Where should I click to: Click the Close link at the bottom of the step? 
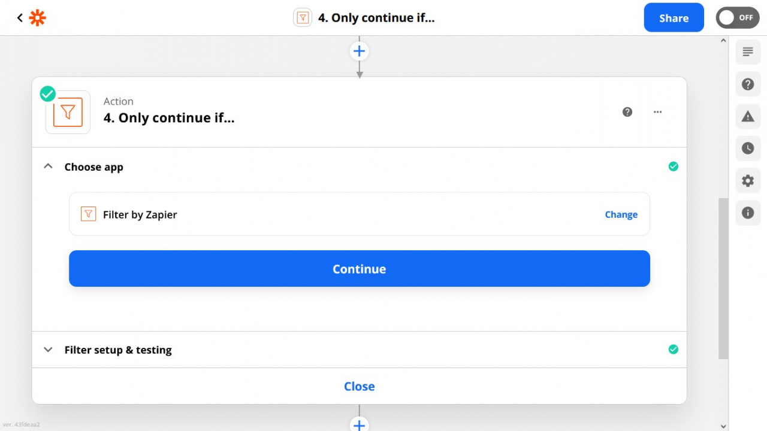360,387
